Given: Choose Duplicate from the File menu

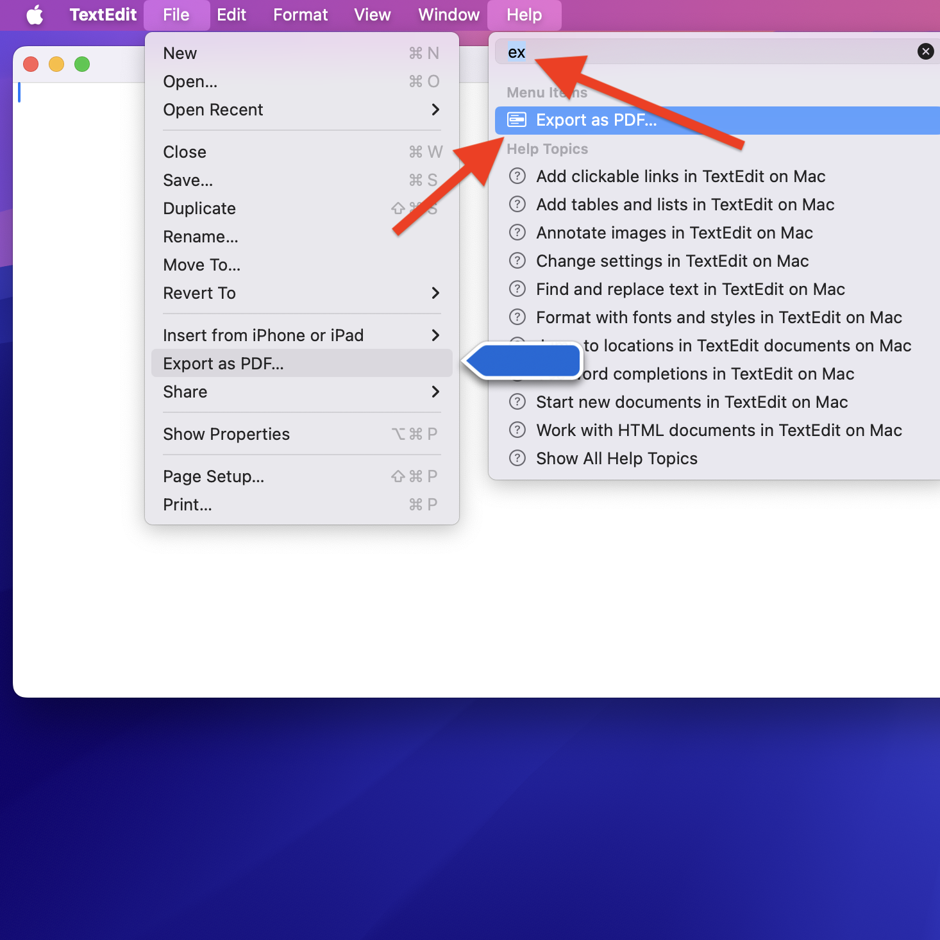Looking at the screenshot, I should click(x=301, y=208).
